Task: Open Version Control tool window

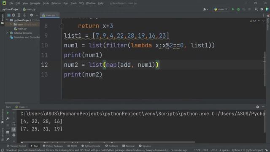Action: click(16, 146)
